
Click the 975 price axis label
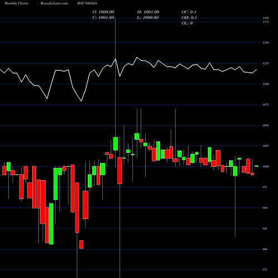pos(265,187)
